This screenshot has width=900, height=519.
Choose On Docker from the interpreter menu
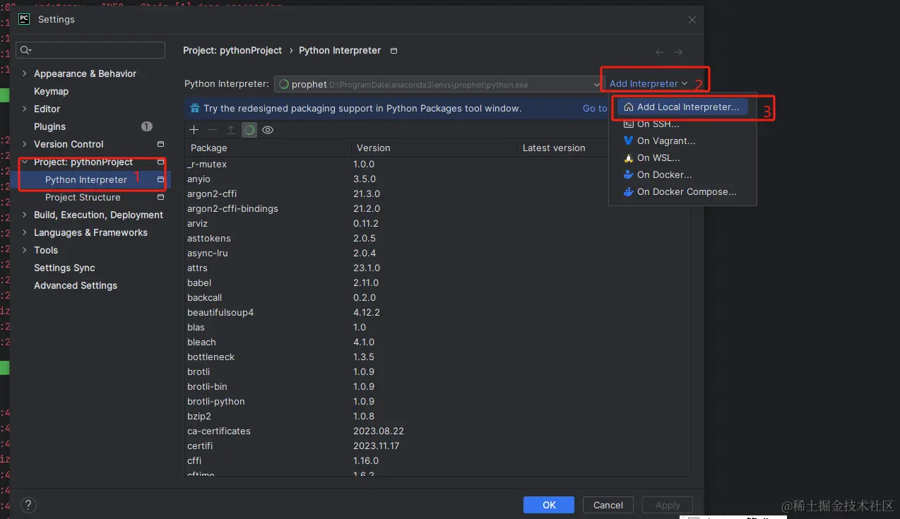[x=663, y=174]
